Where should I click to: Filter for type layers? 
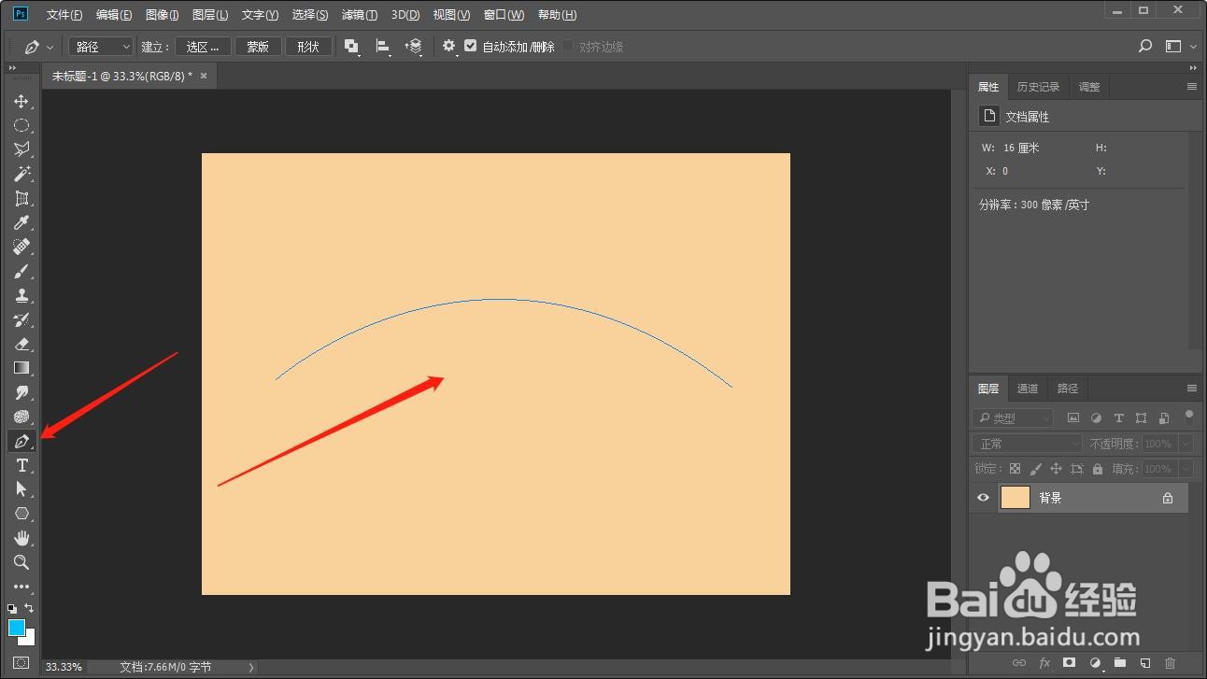(1118, 417)
